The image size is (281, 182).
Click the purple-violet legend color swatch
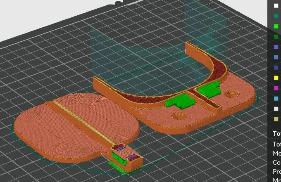[276, 47]
